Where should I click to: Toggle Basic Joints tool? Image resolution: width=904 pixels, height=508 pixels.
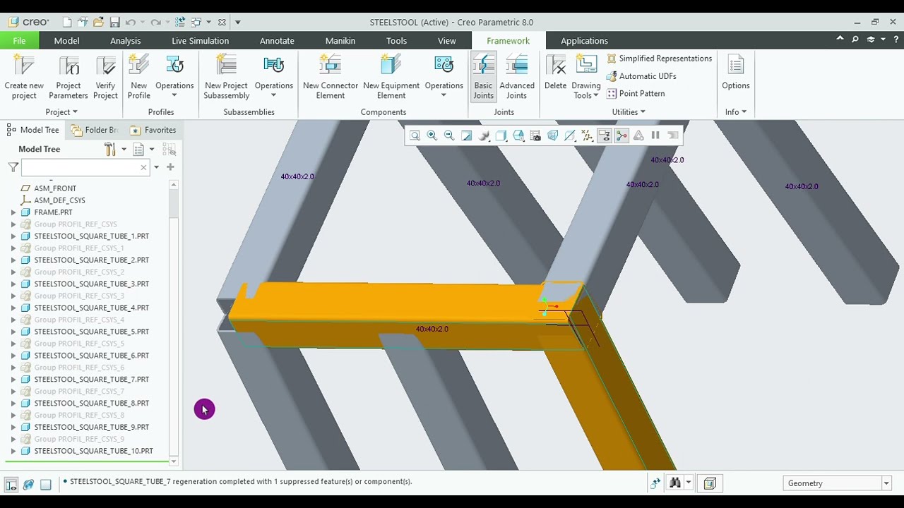483,78
